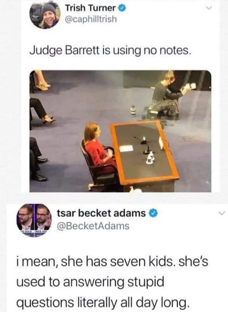The width and height of the screenshot is (228, 312).
Task: Open the @caphilltrish handle link
Action: [x=91, y=20]
